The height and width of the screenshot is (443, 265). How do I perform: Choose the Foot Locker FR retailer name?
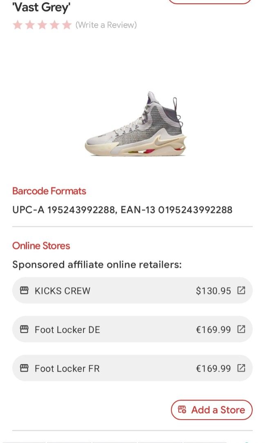tap(67, 368)
